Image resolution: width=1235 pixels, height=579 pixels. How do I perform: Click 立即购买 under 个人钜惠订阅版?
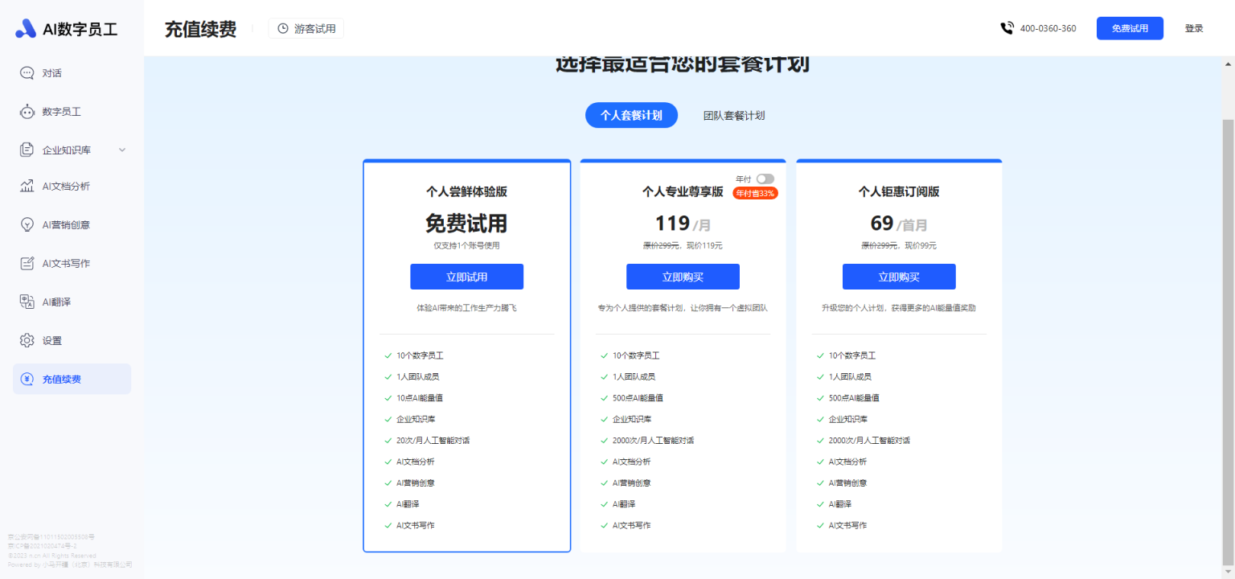pos(899,277)
